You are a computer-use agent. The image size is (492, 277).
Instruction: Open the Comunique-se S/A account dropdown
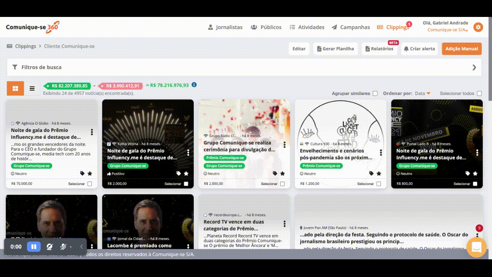(448, 30)
